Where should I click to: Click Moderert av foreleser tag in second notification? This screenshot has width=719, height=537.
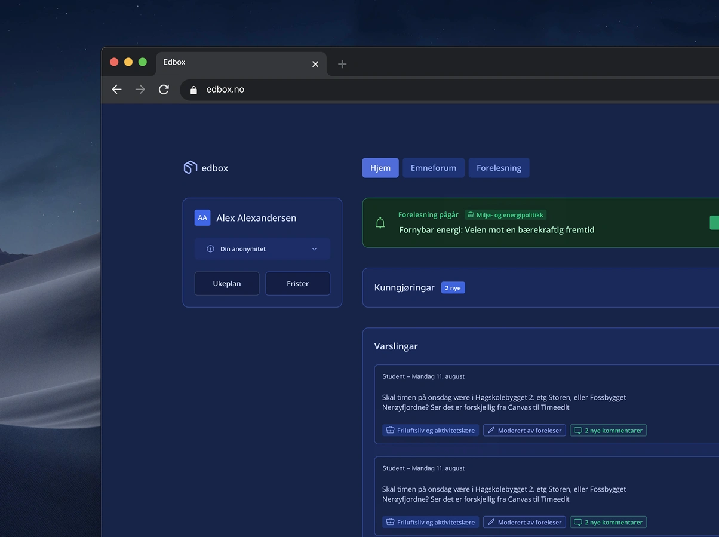pos(524,522)
